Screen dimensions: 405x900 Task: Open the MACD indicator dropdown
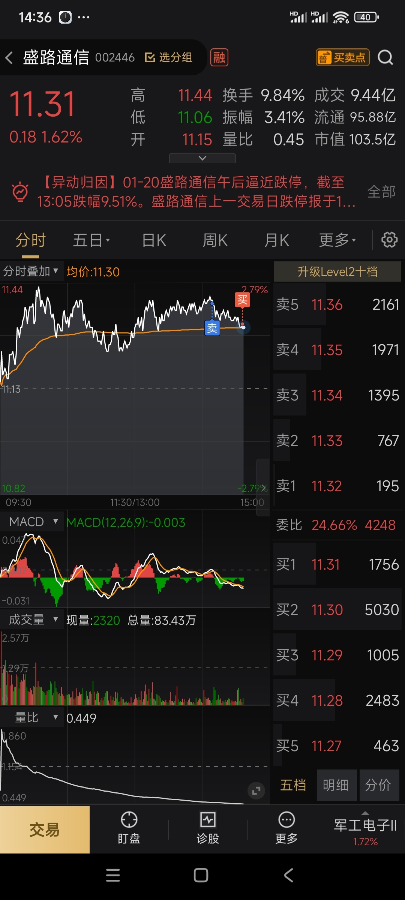[x=32, y=522]
